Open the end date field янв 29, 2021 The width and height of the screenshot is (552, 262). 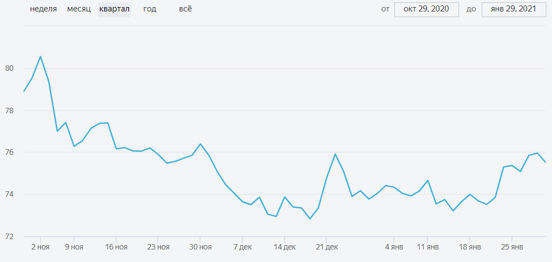pos(514,9)
